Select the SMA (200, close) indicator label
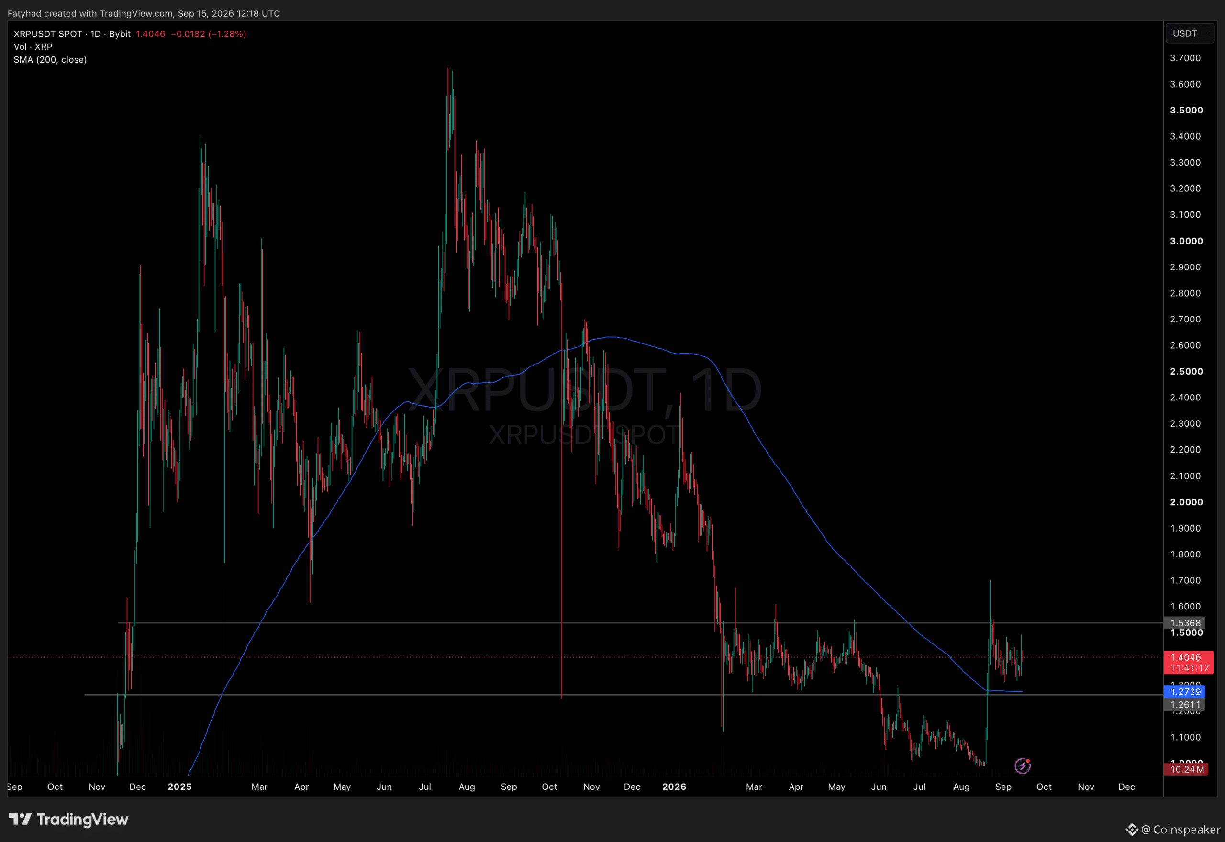Image resolution: width=1225 pixels, height=842 pixels. [x=50, y=60]
